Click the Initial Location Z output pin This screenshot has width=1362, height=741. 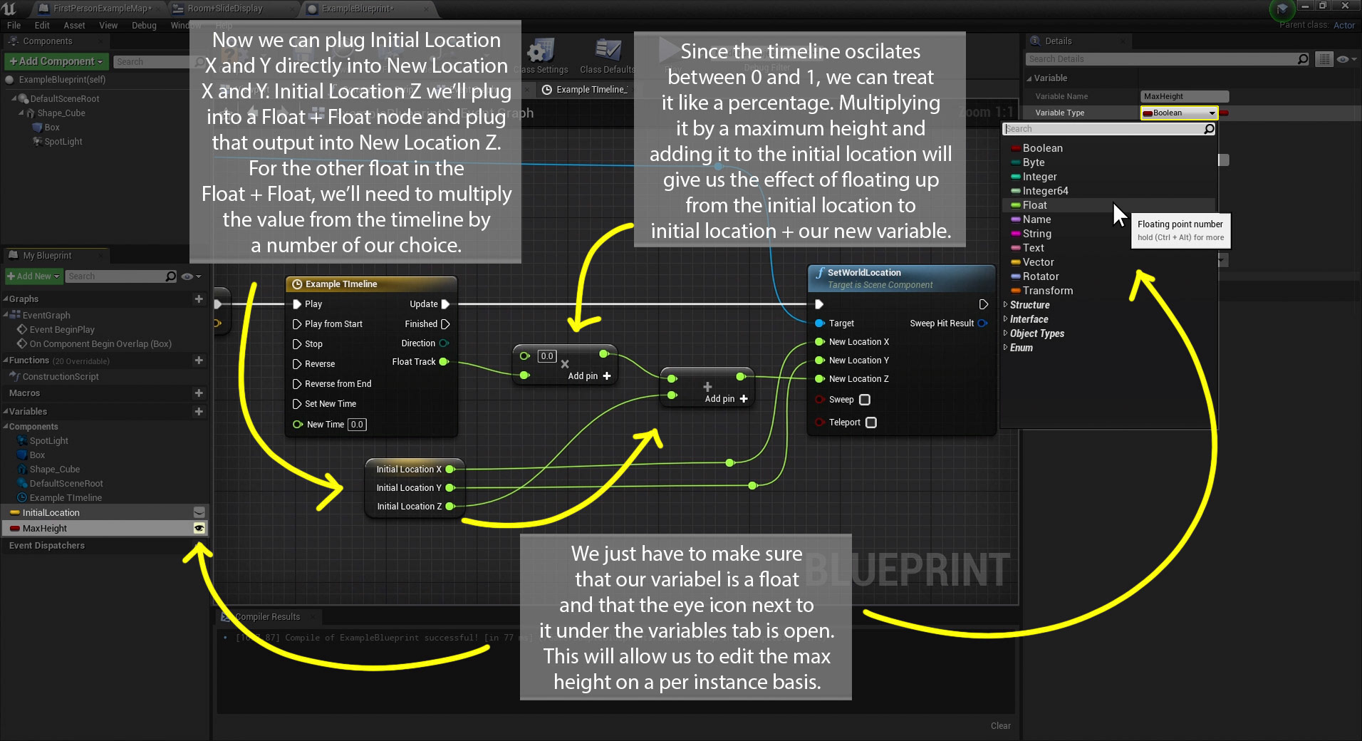coord(449,507)
